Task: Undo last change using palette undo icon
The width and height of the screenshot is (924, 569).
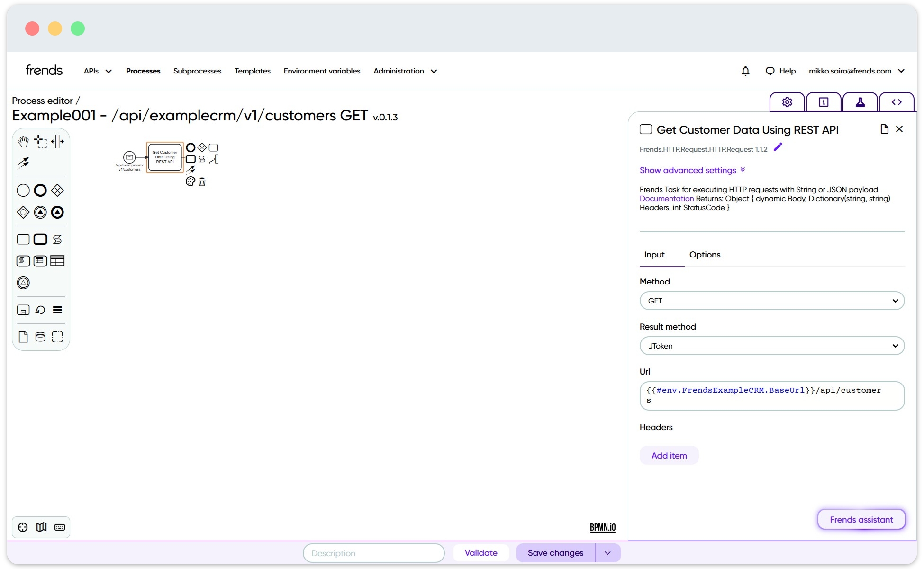Action: pos(40,310)
